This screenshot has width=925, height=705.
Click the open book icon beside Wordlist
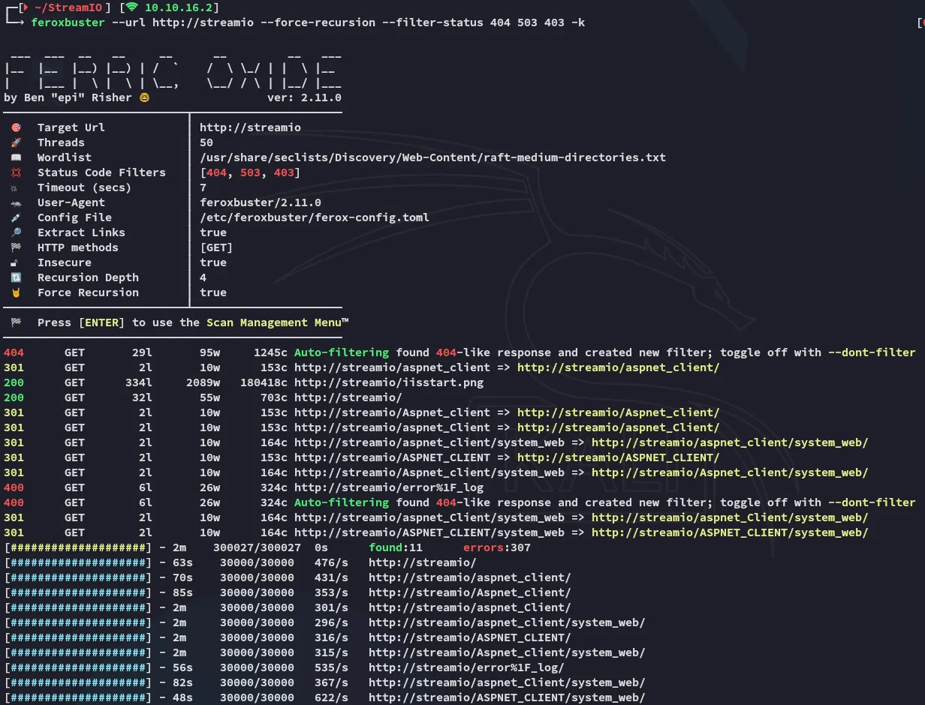(16, 157)
